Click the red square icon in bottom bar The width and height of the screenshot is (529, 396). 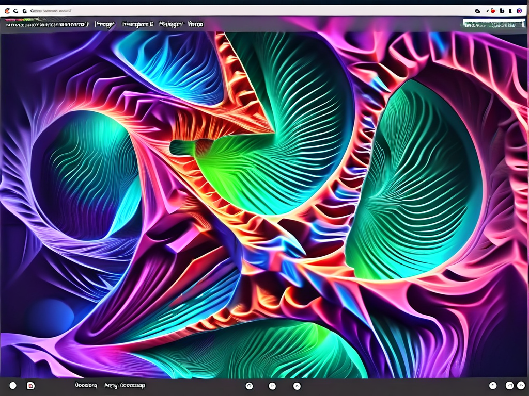click(x=30, y=385)
